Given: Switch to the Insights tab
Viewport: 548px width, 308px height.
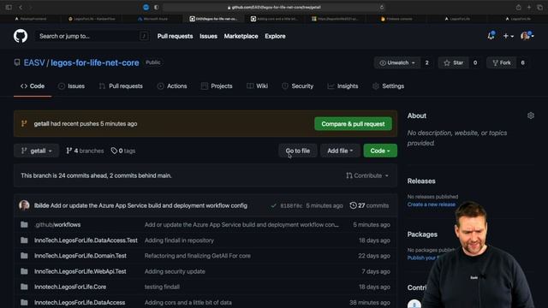Looking at the screenshot, I should pyautogui.click(x=342, y=86).
